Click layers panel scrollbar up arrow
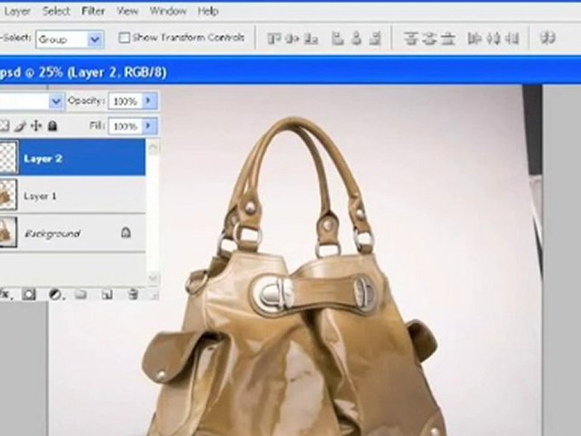Screen dimensions: 581x436 [x=153, y=148]
